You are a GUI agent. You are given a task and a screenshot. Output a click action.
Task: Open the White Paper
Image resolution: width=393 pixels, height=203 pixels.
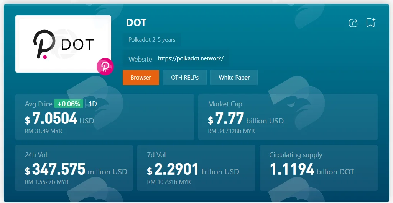click(234, 78)
